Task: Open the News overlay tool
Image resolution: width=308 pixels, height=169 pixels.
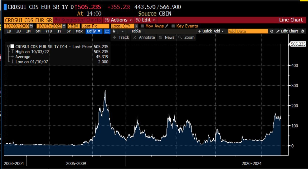Action: click(167, 37)
